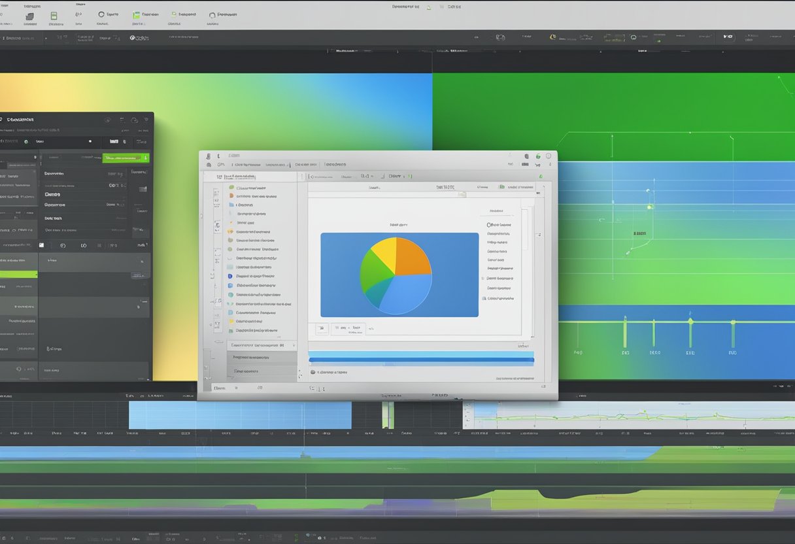Select the first radio option in the chart legend
Screen dimensions: 795x544
pyautogui.click(x=489, y=224)
